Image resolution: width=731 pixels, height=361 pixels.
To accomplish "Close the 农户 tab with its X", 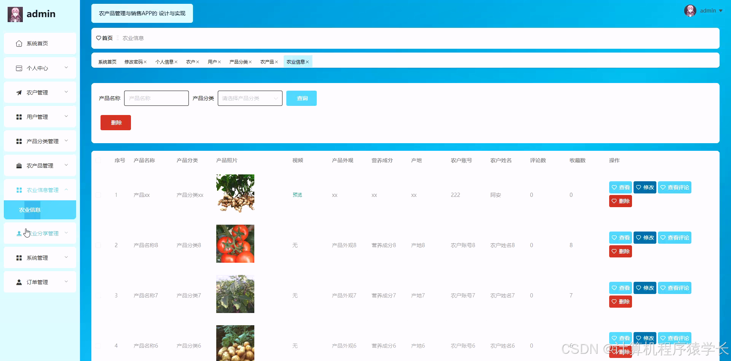I will click(198, 62).
